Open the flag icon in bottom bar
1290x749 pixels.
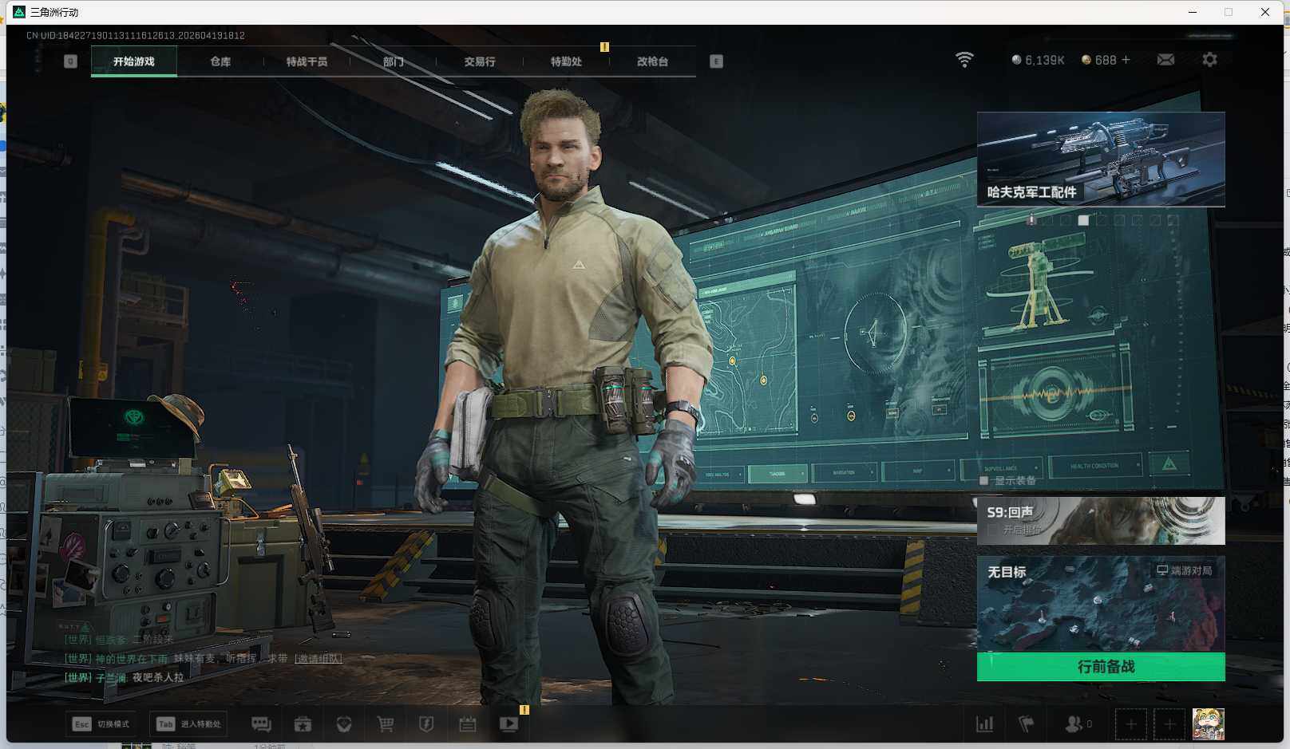1027,724
